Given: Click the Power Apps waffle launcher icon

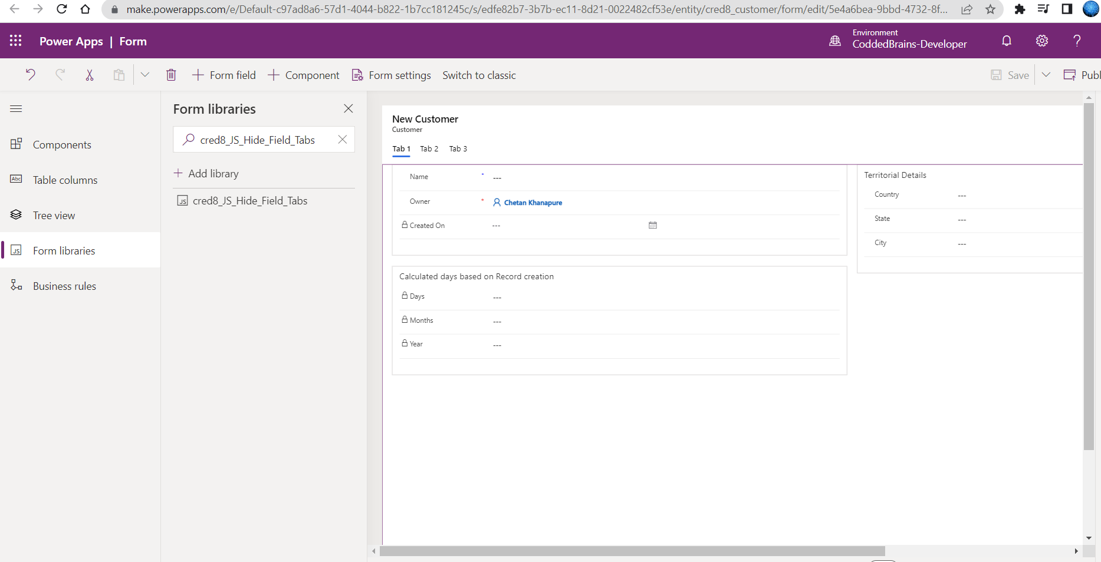Looking at the screenshot, I should (x=15, y=40).
